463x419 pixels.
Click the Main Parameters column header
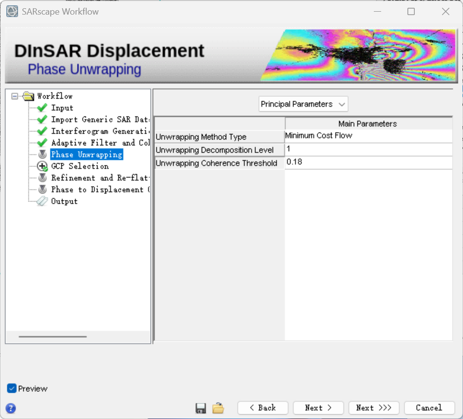(x=368, y=124)
